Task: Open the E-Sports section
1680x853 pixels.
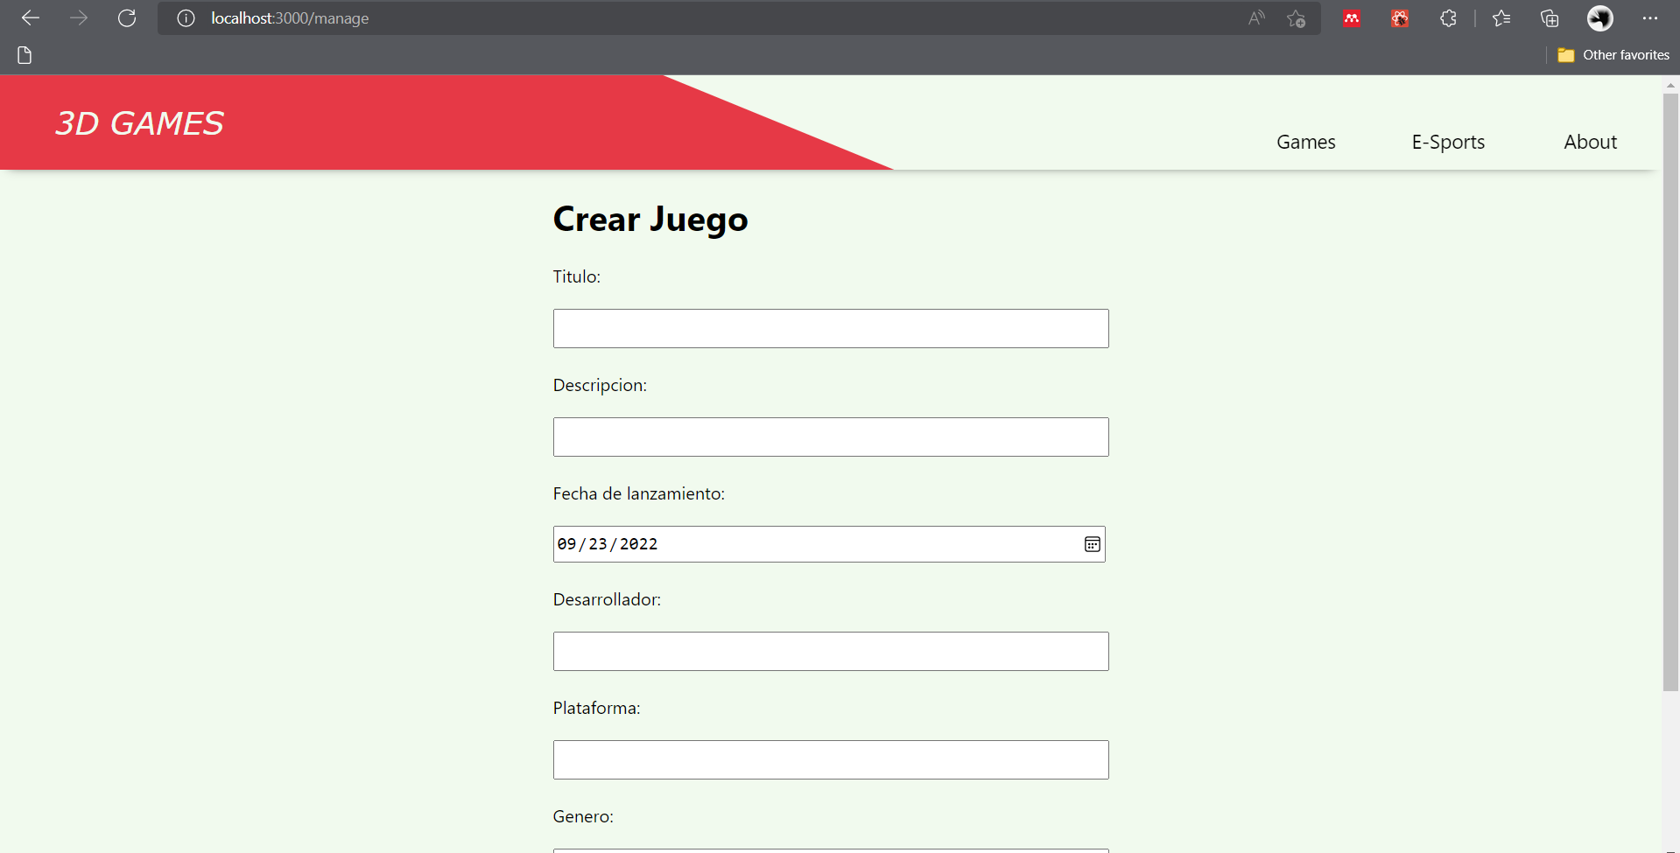Action: [x=1448, y=141]
